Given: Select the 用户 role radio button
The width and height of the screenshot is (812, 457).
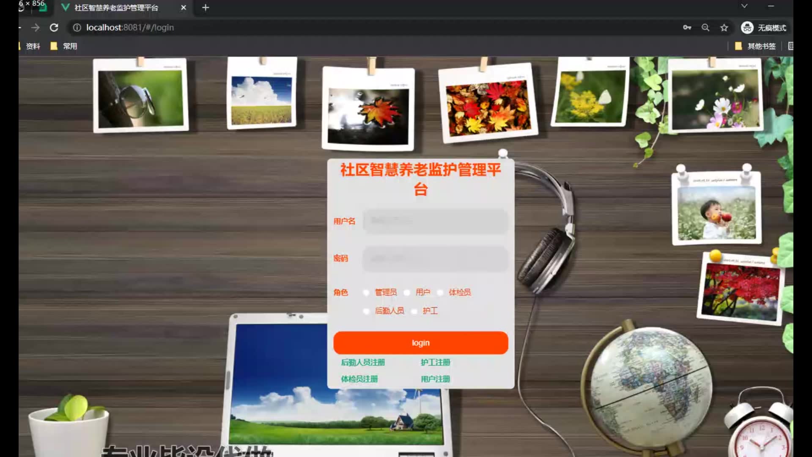Looking at the screenshot, I should [x=407, y=292].
